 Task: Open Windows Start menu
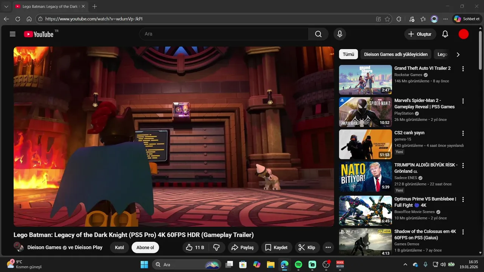(x=144, y=264)
